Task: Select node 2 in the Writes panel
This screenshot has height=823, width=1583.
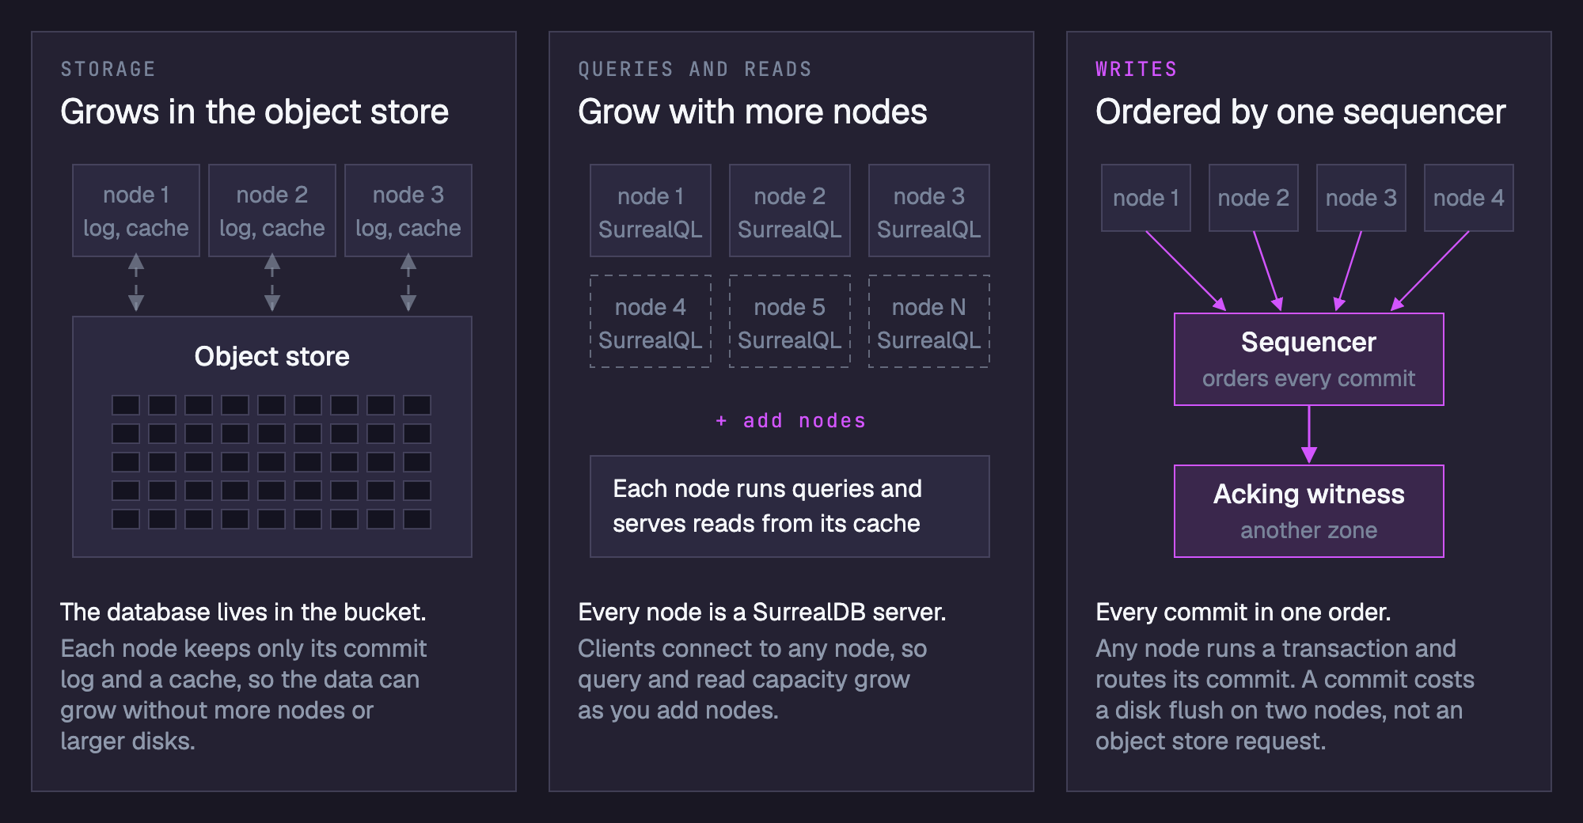Action: pos(1254,198)
